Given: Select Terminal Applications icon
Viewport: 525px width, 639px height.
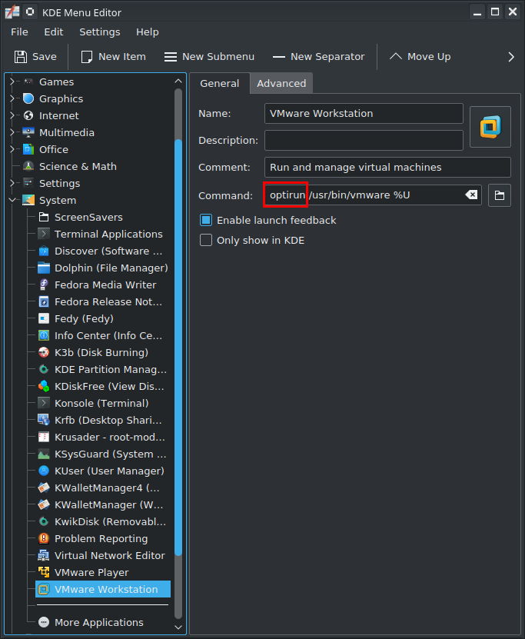Looking at the screenshot, I should 44,234.
